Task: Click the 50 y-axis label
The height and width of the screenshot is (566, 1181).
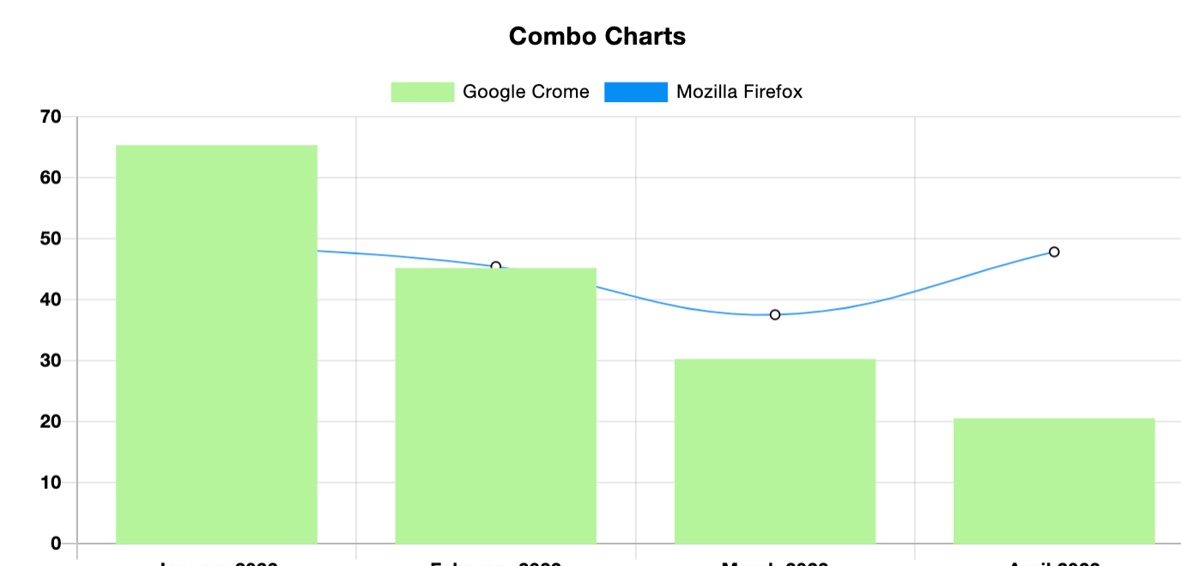Action: (x=51, y=238)
